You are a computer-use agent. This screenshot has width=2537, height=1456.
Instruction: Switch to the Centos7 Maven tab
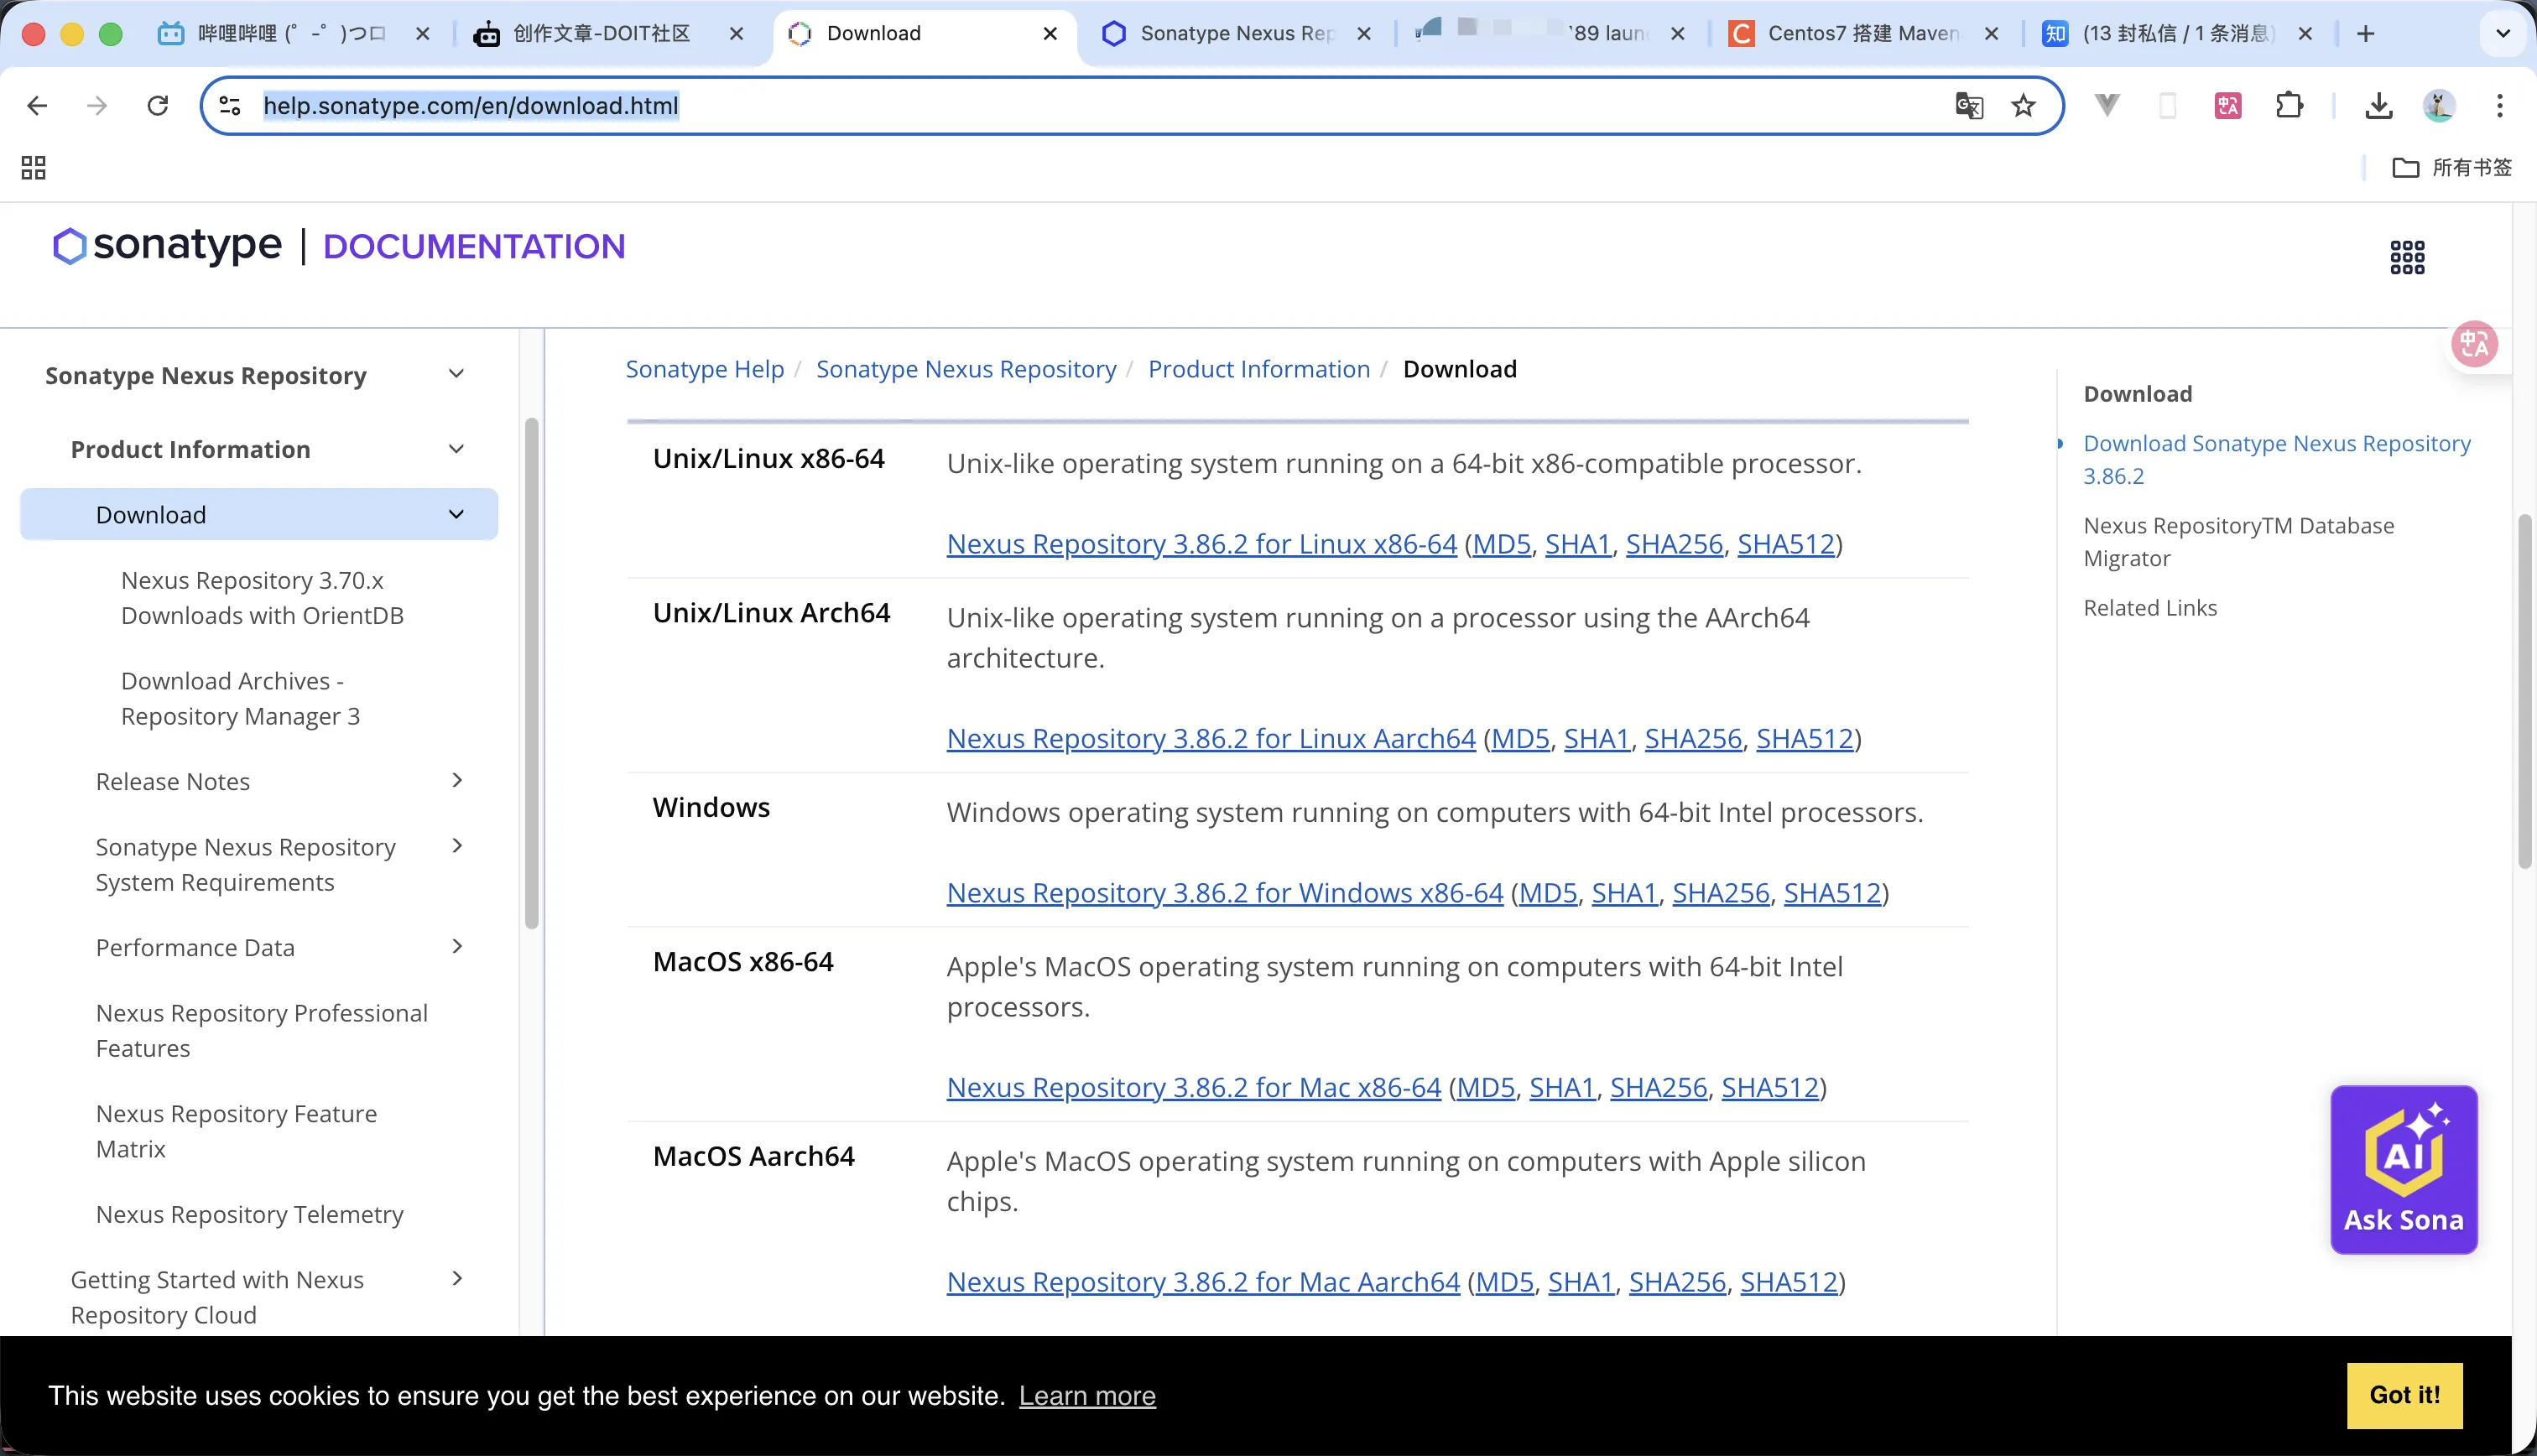(x=1860, y=33)
